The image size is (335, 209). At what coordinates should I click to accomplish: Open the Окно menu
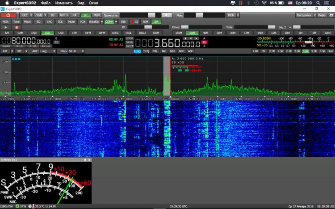[93, 3]
